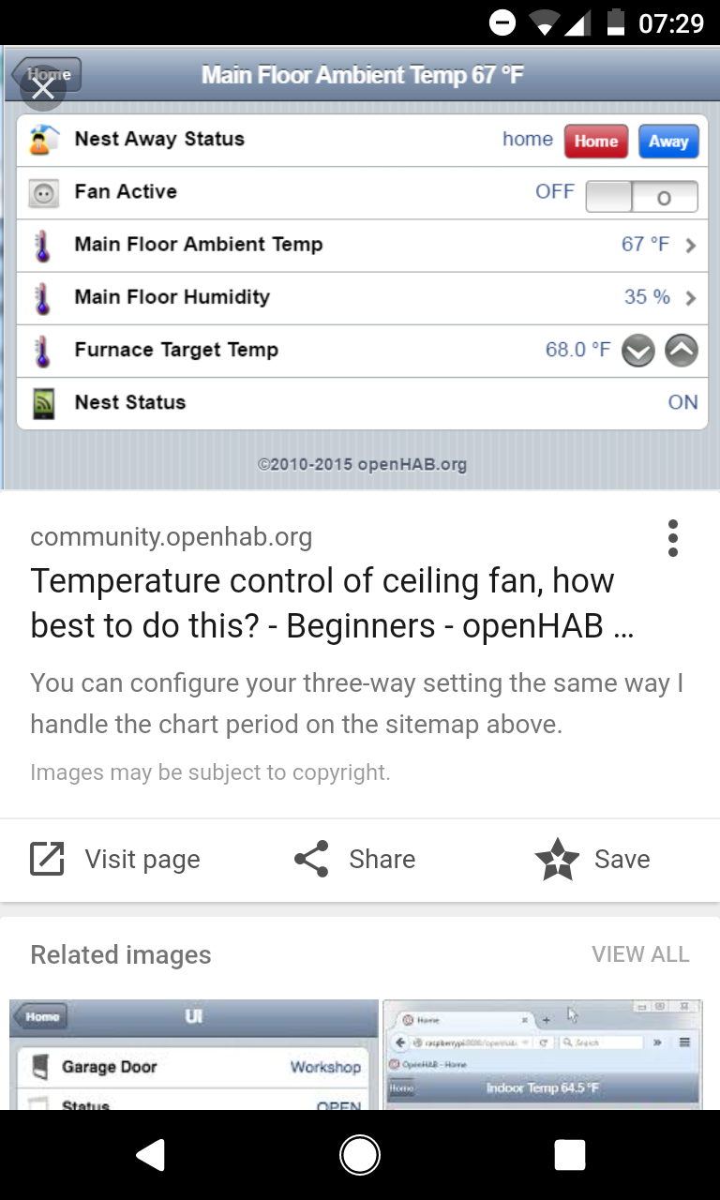Screen dimensions: 720x1200
Task: Tap the recent apps square icon
Action: [x=569, y=1155]
